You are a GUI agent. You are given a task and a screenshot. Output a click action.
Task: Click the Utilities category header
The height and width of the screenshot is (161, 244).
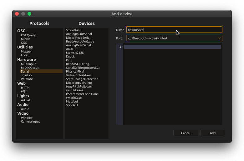click(25, 47)
